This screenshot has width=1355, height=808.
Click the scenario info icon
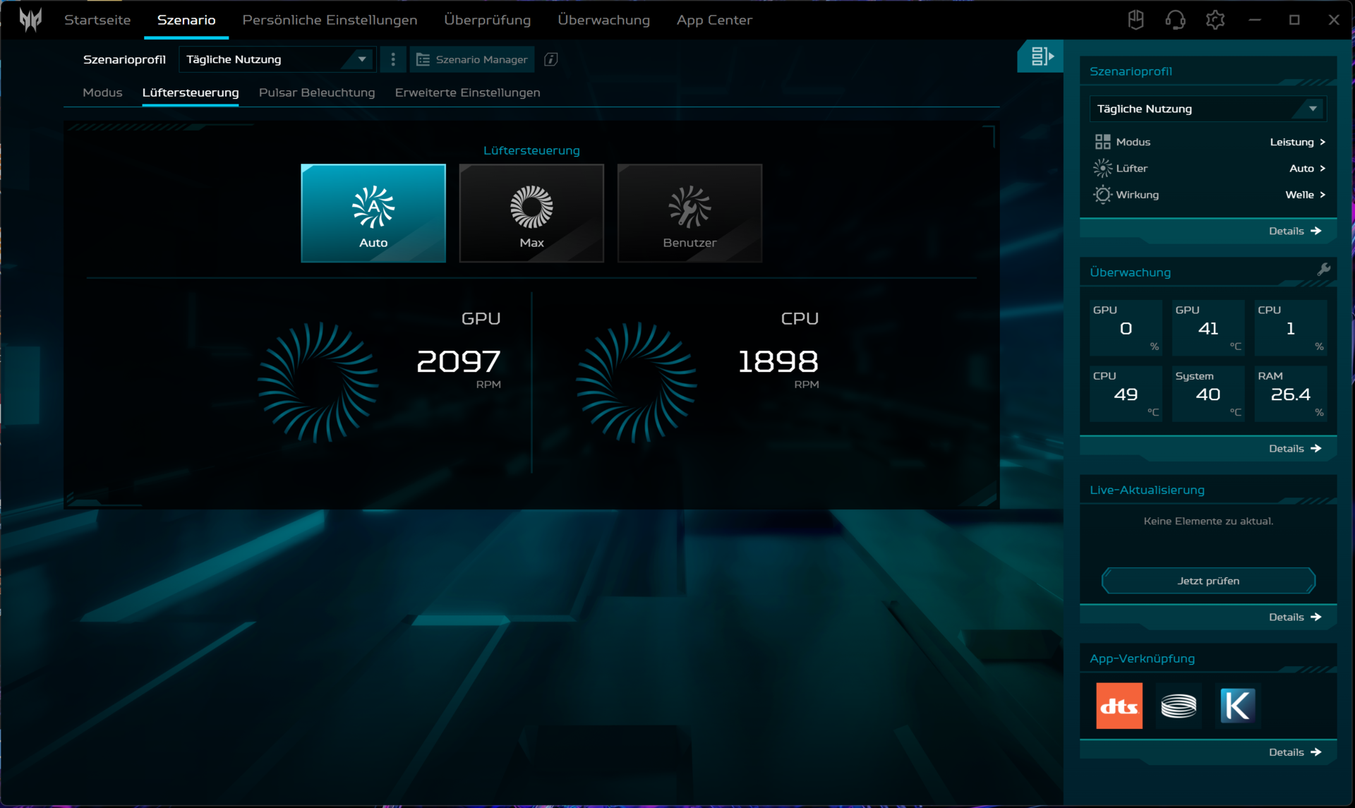pos(551,59)
